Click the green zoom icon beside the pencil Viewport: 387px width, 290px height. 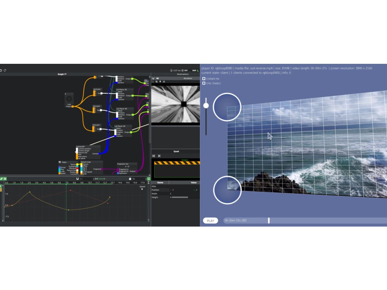pyautogui.click(x=5, y=179)
